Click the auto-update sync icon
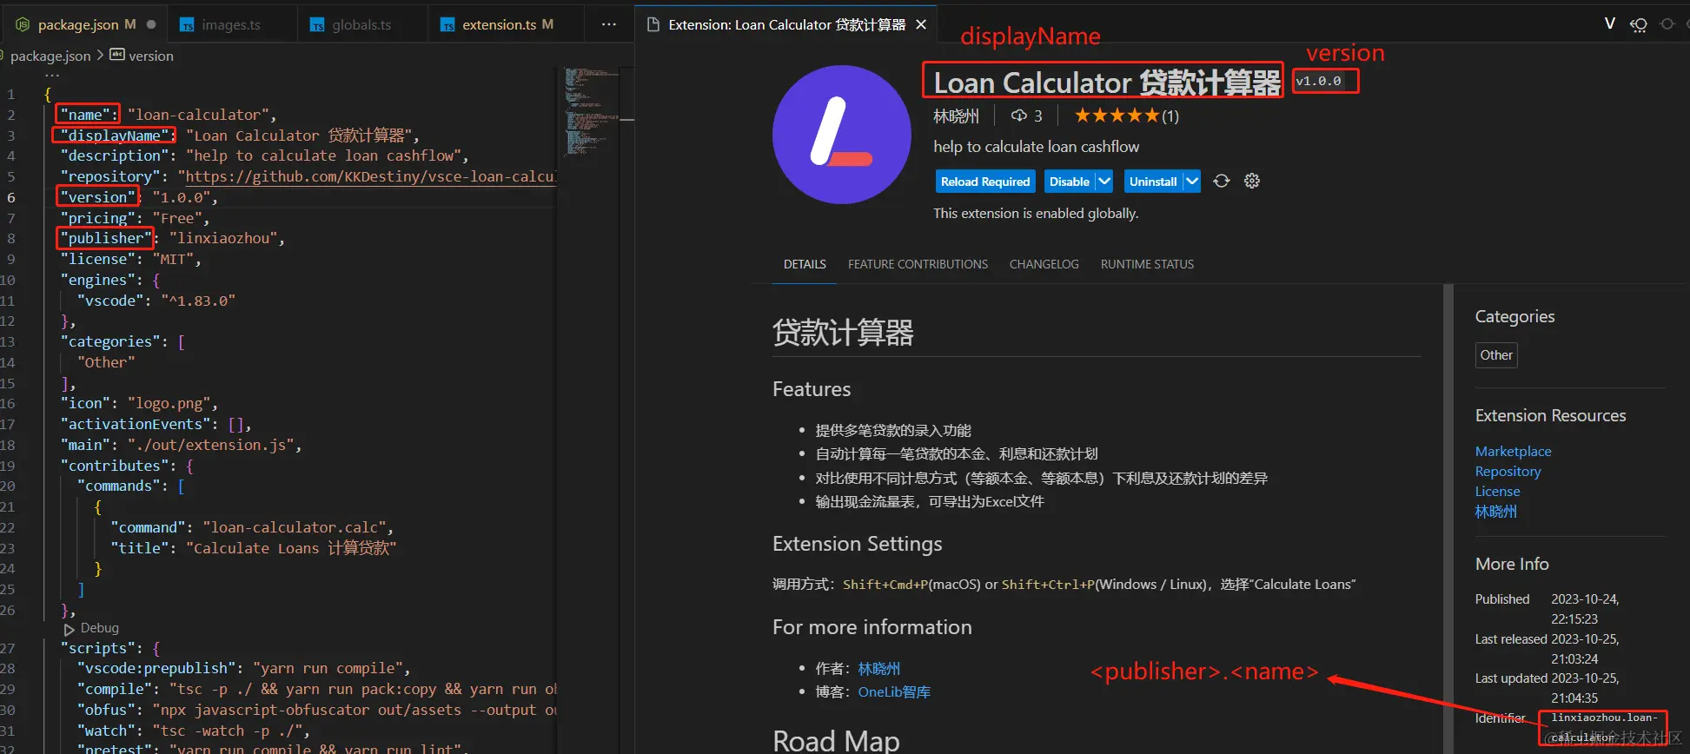Image resolution: width=1690 pixels, height=754 pixels. click(1221, 181)
